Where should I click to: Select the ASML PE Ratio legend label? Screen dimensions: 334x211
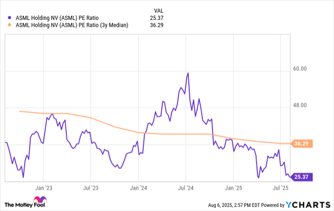(x=57, y=18)
